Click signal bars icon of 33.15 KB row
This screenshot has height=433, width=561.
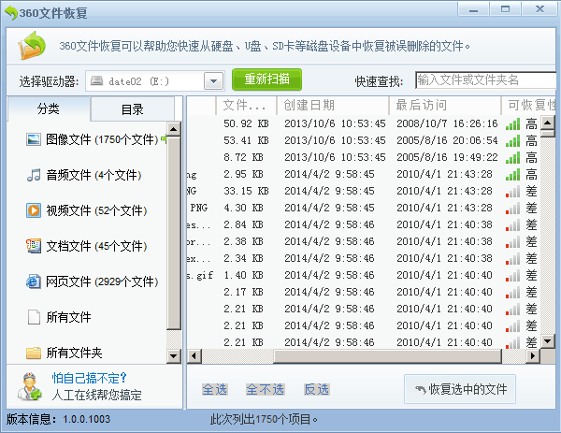(513, 192)
